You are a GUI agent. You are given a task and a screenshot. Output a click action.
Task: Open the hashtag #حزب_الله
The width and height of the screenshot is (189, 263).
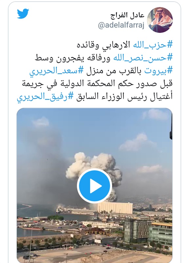(153, 45)
